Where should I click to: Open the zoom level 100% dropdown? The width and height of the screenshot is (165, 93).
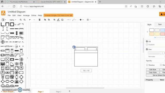(x=13, y=20)
